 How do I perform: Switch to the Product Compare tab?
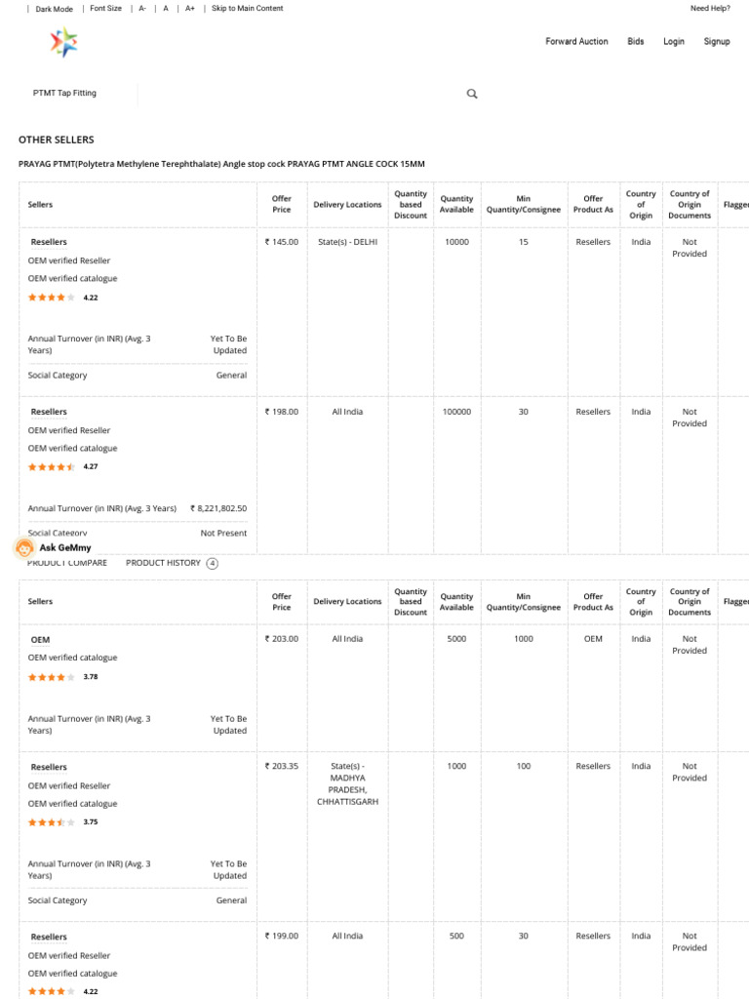tap(67, 563)
